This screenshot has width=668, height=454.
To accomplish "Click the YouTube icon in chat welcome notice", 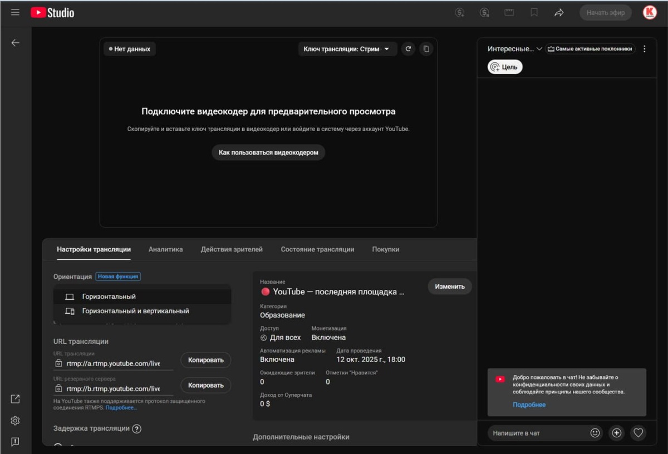I will [x=500, y=379].
